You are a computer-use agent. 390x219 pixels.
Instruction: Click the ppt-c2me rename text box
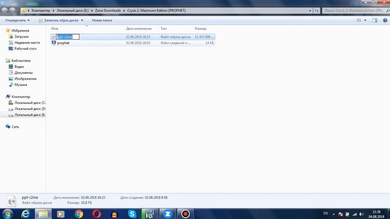68,36
